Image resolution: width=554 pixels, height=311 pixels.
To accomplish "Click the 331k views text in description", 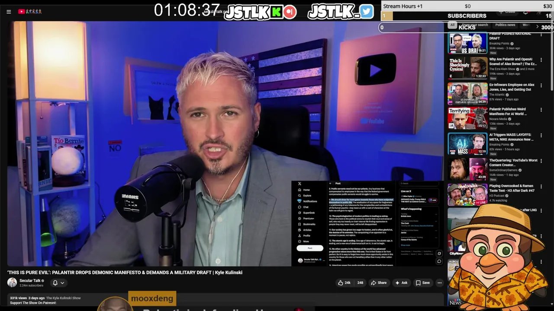I will (18, 298).
